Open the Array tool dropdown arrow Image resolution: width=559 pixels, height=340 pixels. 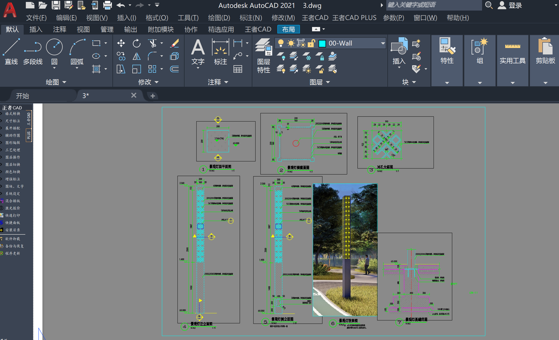tap(162, 69)
